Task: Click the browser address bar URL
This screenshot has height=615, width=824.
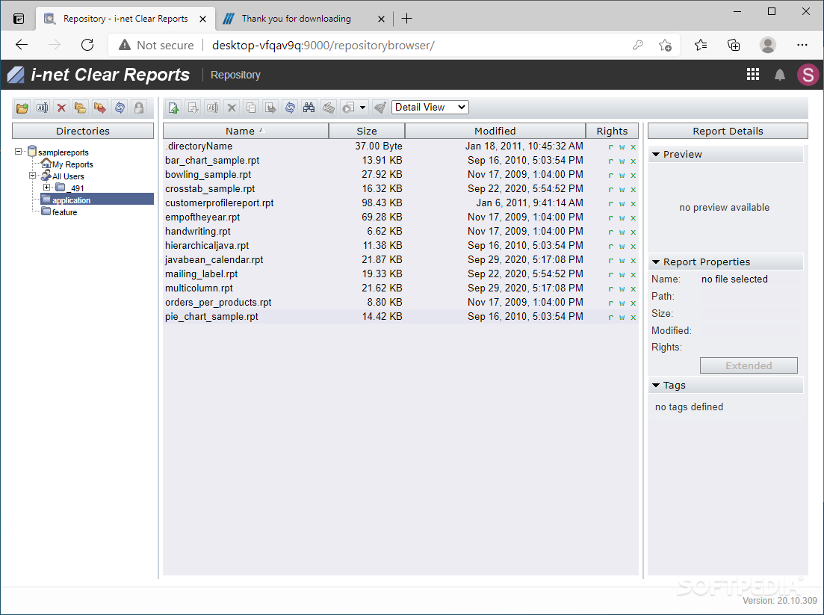Action: (323, 45)
